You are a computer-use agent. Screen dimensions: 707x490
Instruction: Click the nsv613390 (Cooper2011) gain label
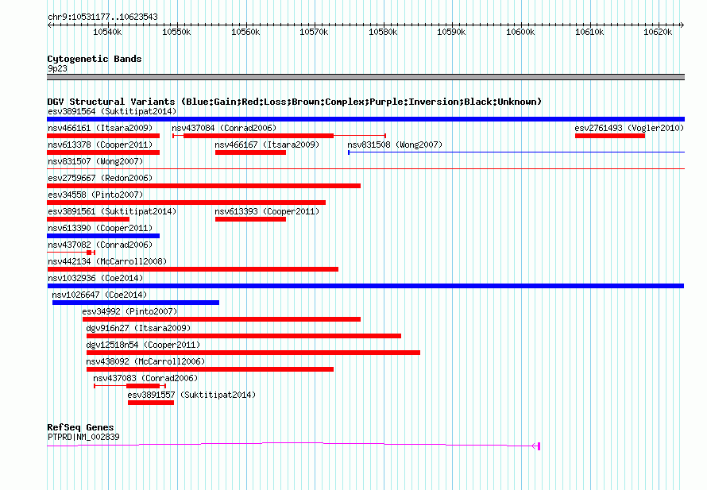point(100,228)
